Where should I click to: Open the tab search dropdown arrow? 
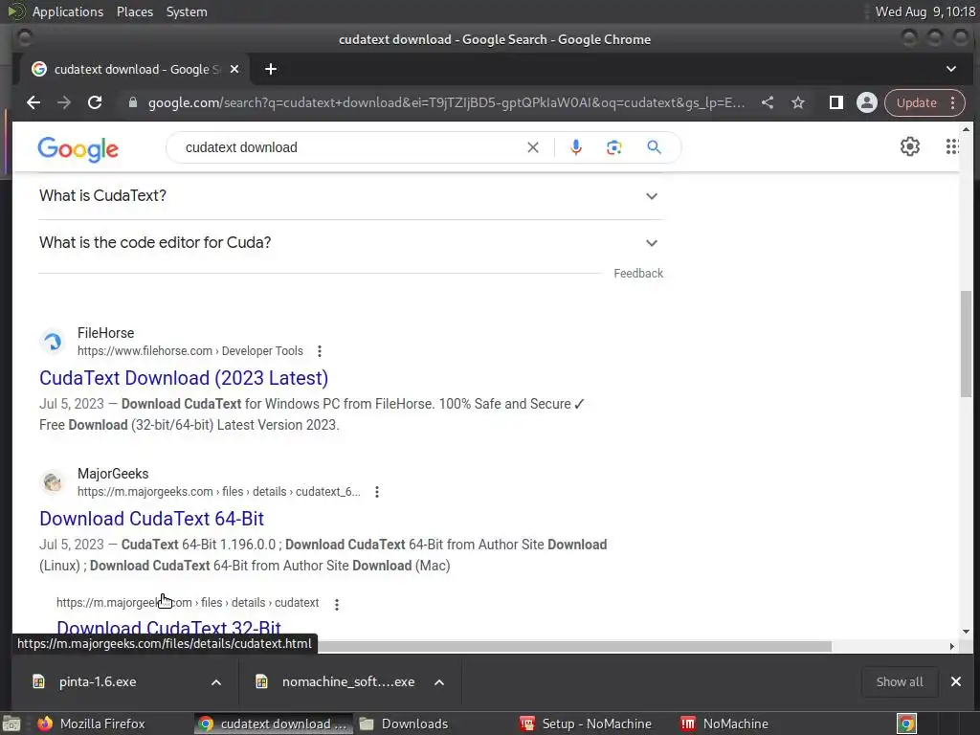pos(950,69)
